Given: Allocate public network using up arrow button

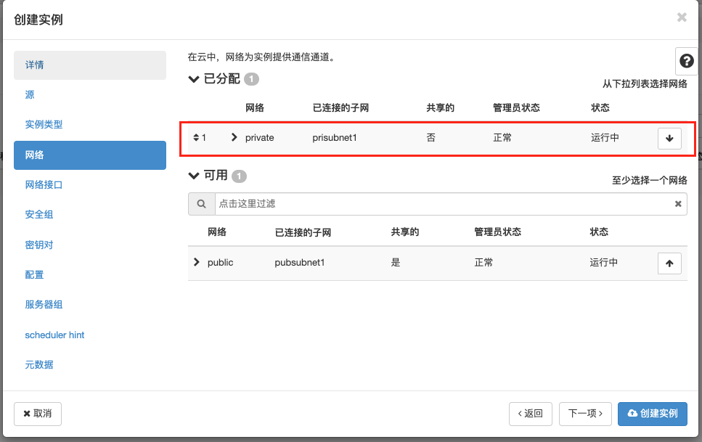Looking at the screenshot, I should pyautogui.click(x=669, y=263).
